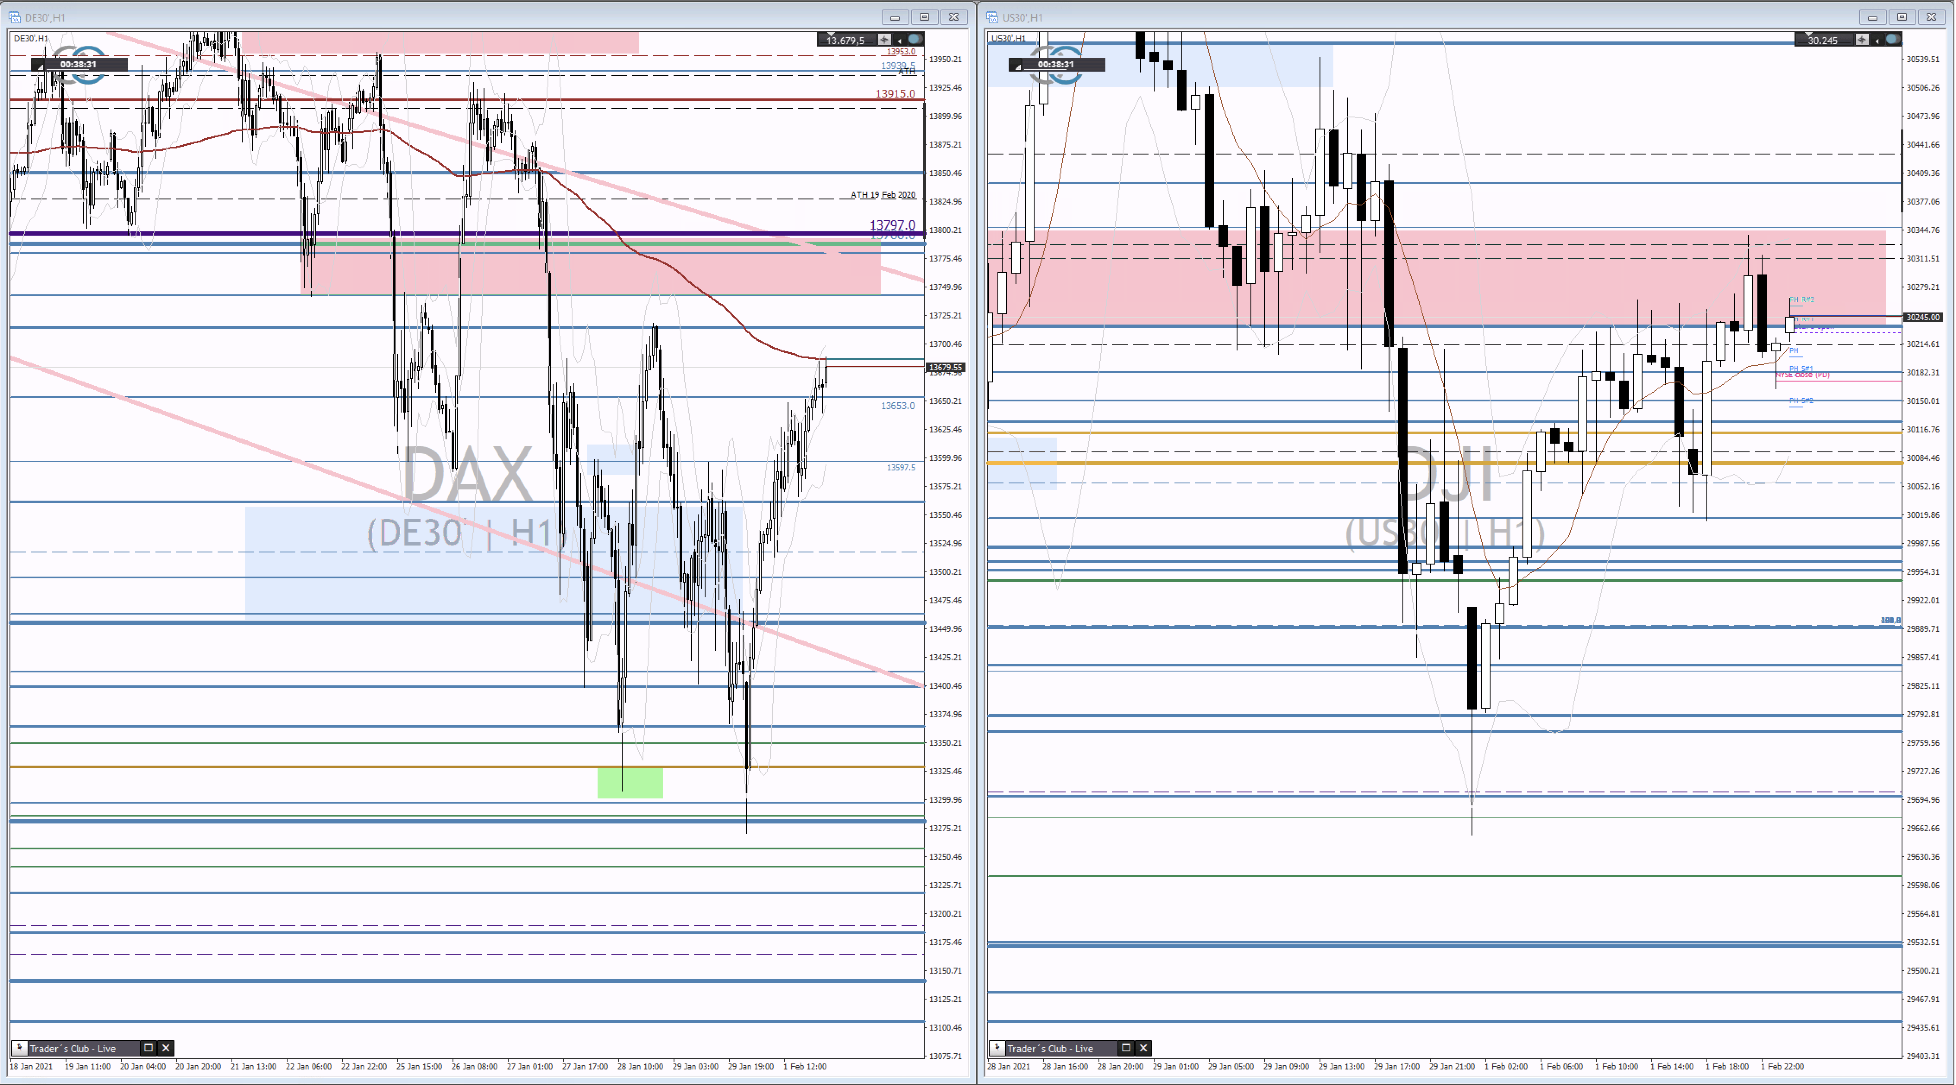
Task: Click Trader's Club - Live label in DE30 window
Action: pyautogui.click(x=73, y=1049)
